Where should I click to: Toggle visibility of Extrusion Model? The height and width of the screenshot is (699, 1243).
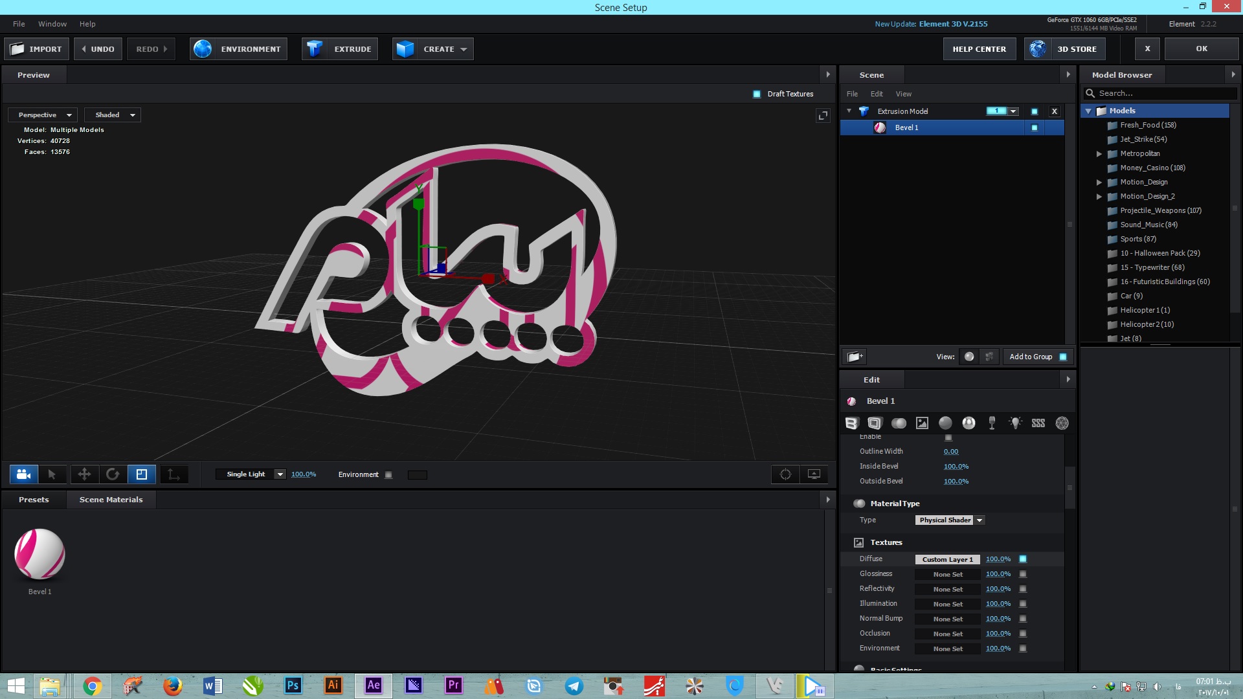click(x=1035, y=111)
